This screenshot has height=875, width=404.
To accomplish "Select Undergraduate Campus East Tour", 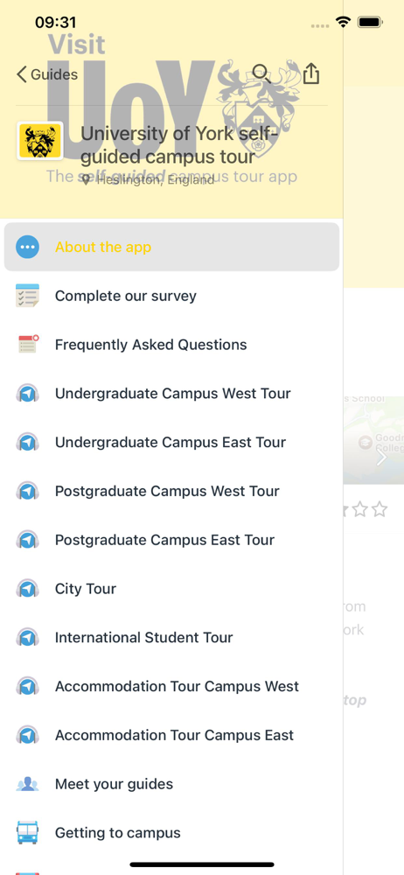I will [x=171, y=442].
